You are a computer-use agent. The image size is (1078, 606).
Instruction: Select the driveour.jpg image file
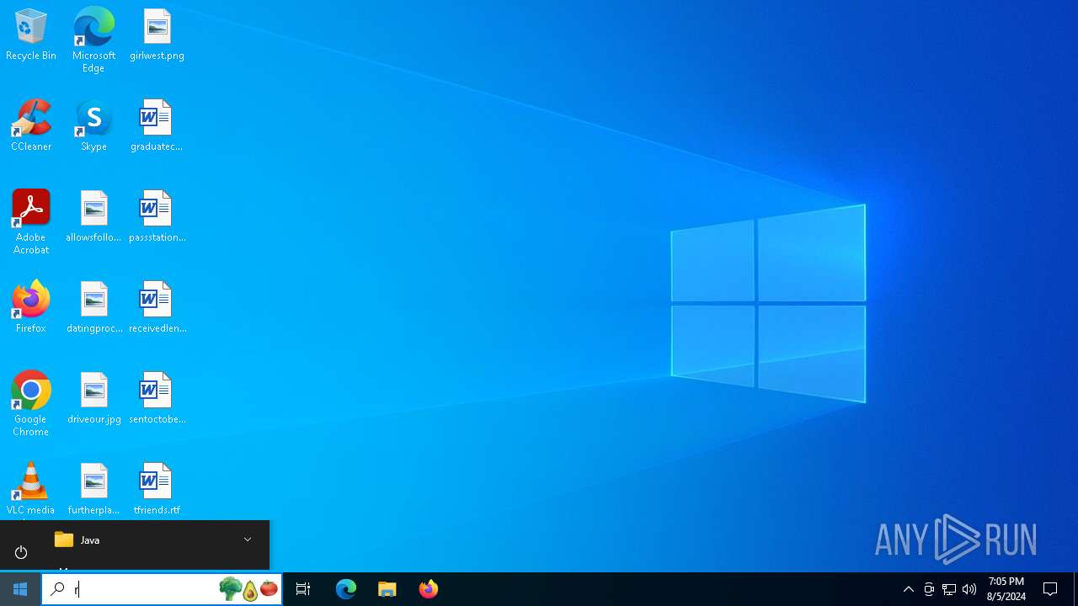93,399
